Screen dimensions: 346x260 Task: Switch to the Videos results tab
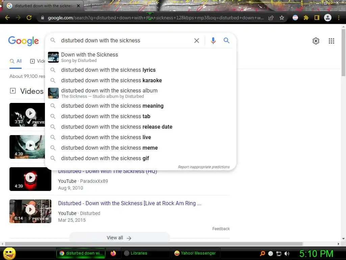37,61
